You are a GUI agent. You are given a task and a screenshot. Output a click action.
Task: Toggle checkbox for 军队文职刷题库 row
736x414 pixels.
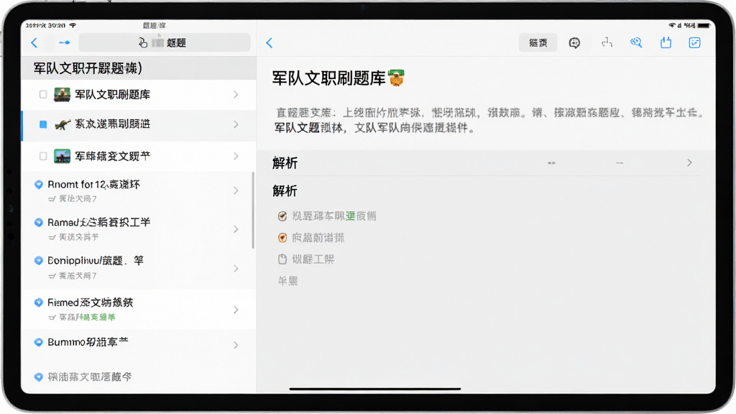click(x=43, y=94)
